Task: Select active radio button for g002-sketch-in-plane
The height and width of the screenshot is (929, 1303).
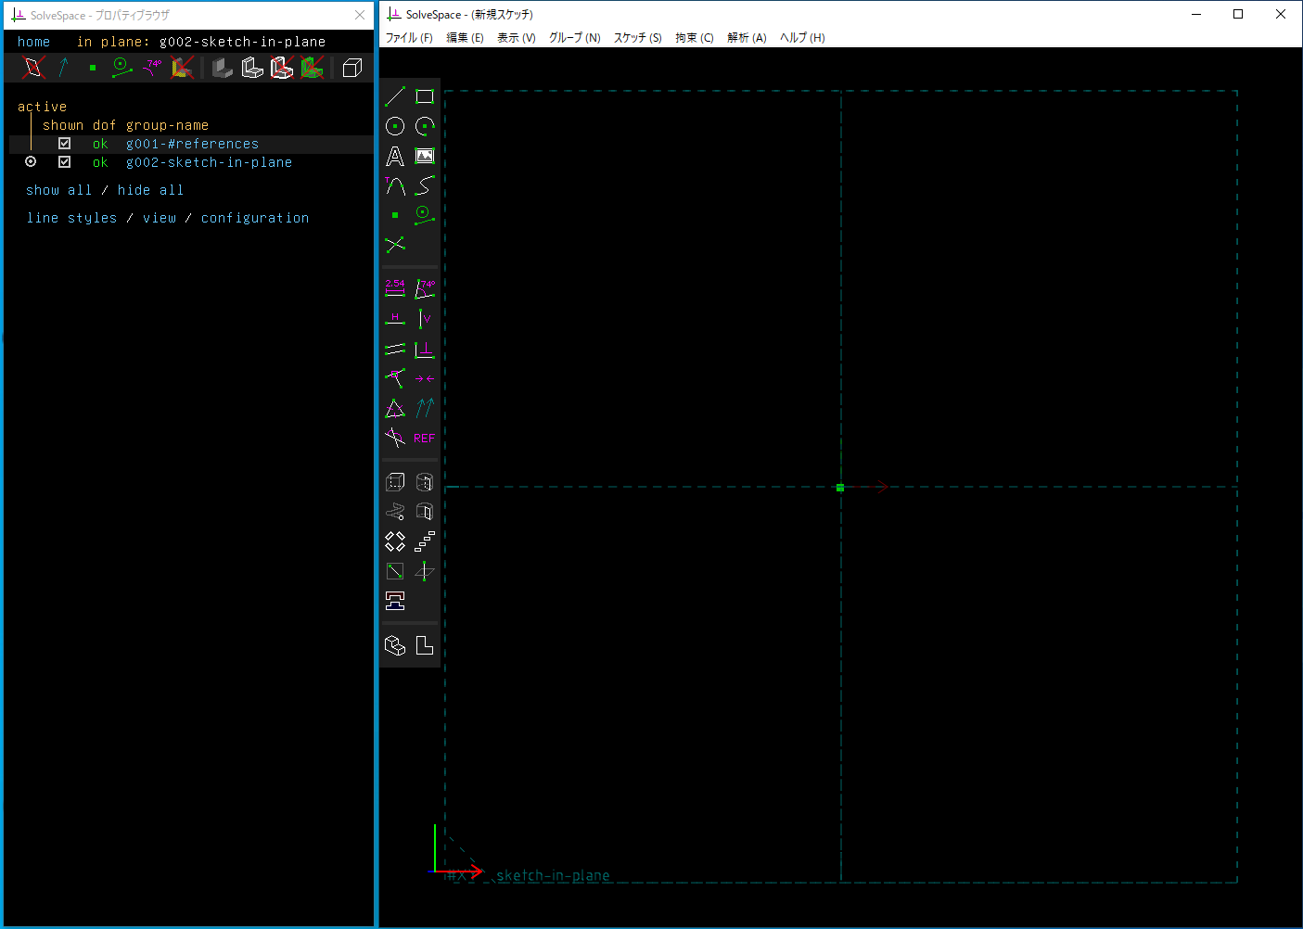Action: point(31,162)
